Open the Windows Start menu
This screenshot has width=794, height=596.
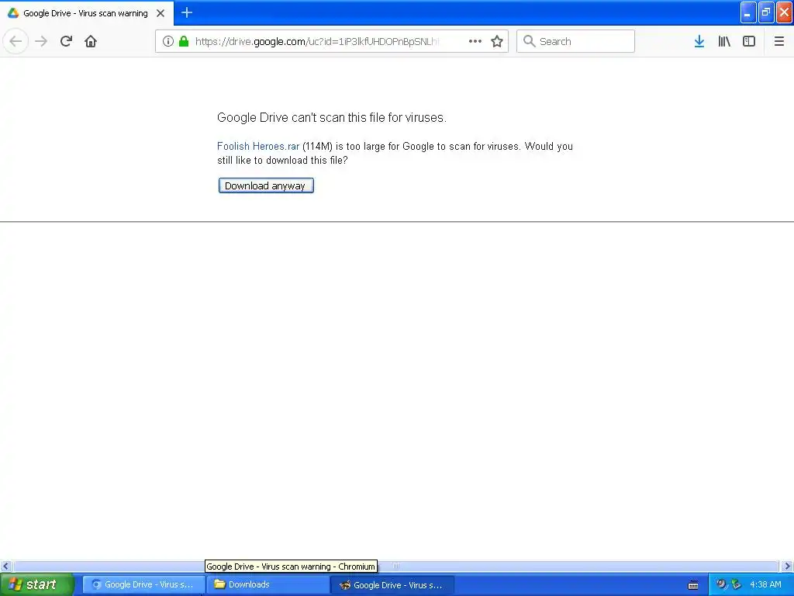(x=37, y=584)
